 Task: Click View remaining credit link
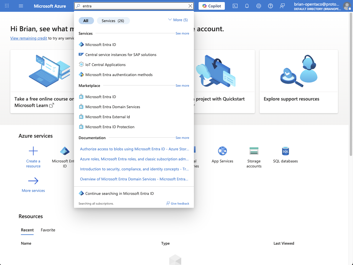(29, 38)
